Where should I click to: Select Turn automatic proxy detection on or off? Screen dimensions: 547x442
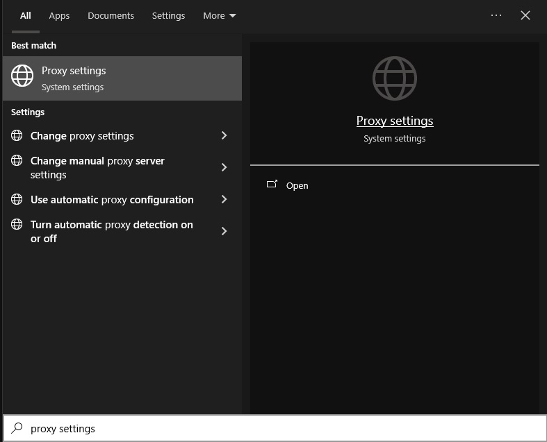point(122,232)
